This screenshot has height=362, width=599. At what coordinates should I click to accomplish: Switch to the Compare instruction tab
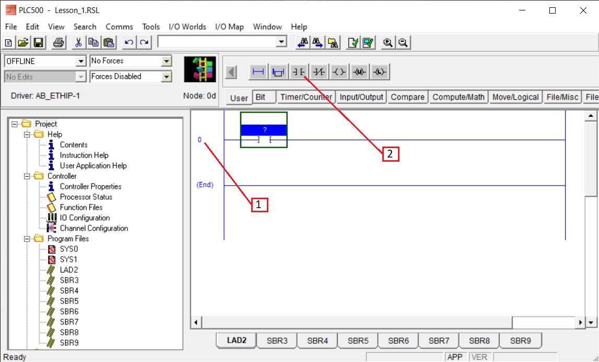[408, 97]
